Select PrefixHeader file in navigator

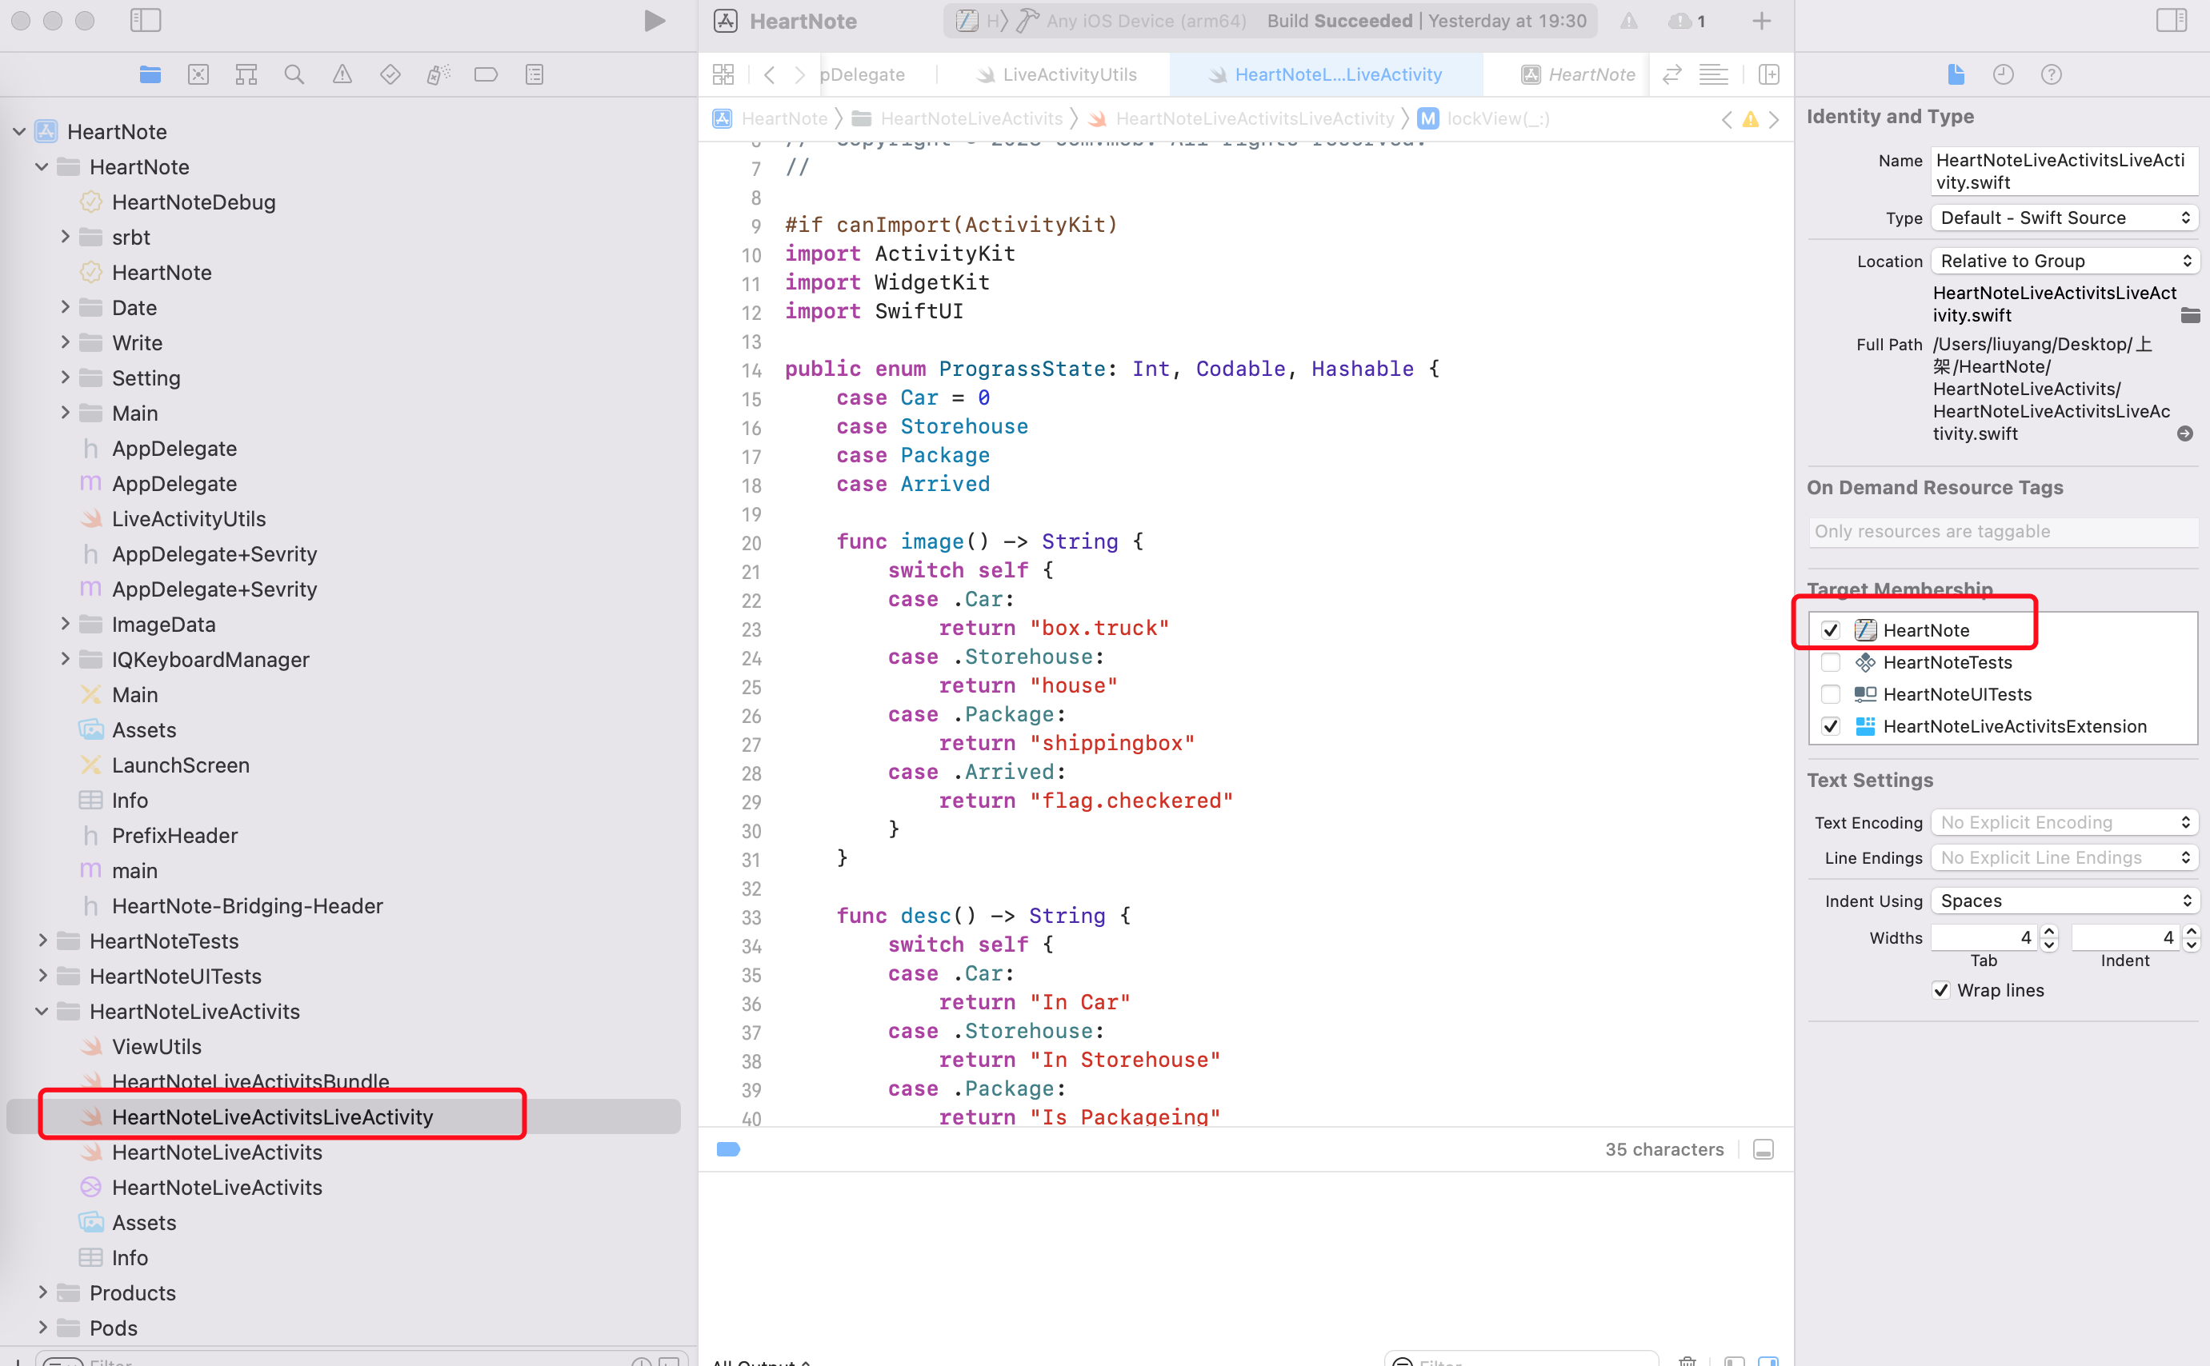(174, 835)
